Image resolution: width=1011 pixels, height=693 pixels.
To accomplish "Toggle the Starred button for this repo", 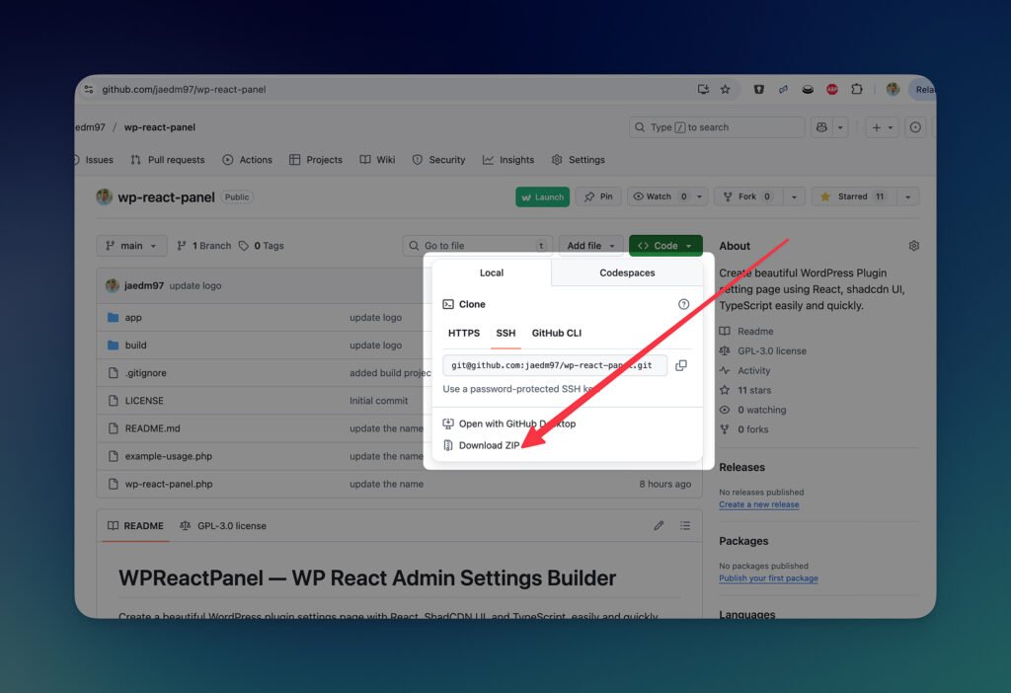I will coord(853,196).
